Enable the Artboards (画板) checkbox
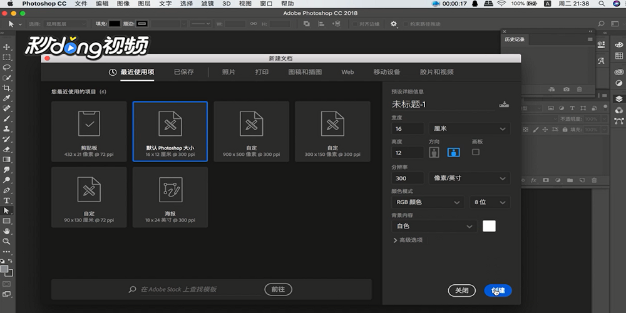This screenshot has height=313, width=626. point(476,151)
